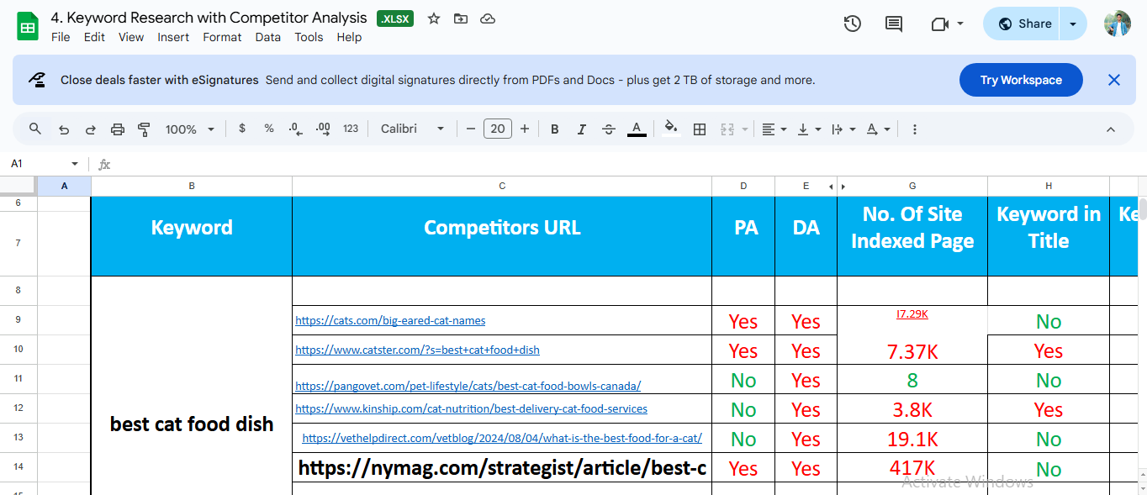
Task: Open the Data menu
Action: pos(267,37)
